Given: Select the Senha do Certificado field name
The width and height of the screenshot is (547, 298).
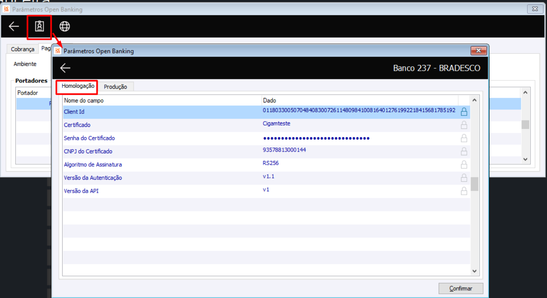Looking at the screenshot, I should (89, 138).
